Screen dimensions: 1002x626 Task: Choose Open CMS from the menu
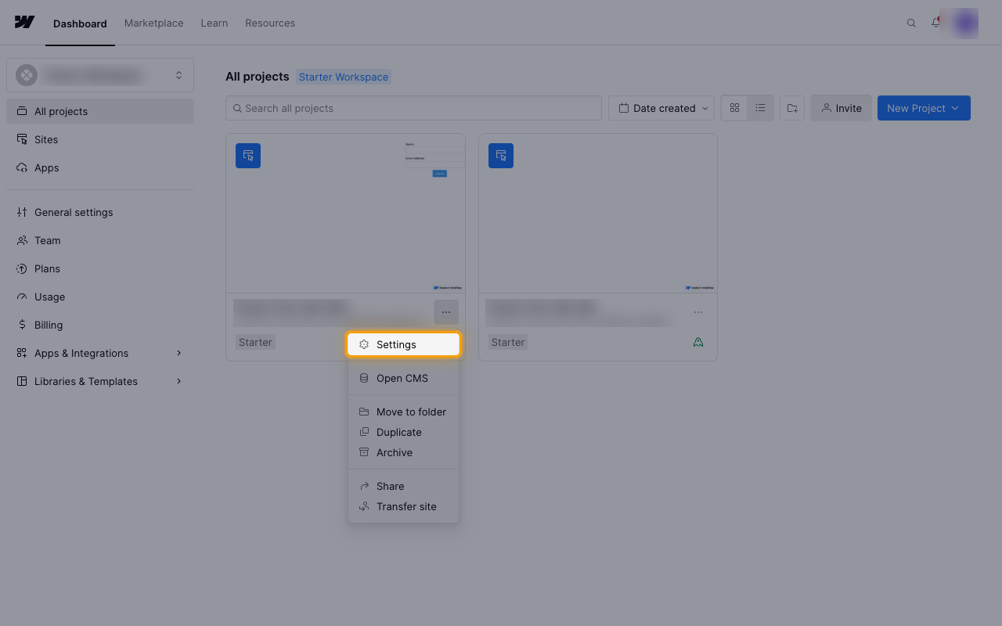coord(403,378)
